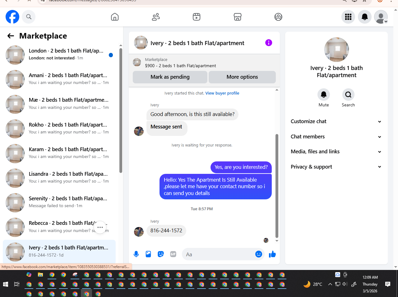
Task: Click the "$900 - 2 beds 1 bath Flat/apartment" listing text
Action: (x=180, y=66)
